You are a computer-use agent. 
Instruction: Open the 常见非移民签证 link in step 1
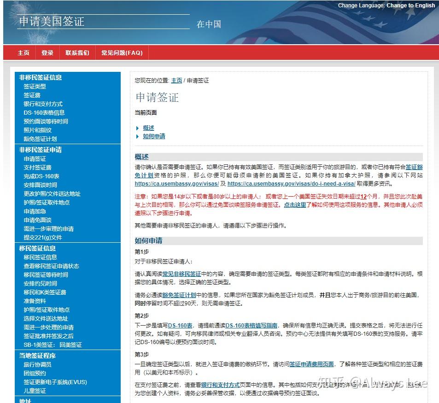click(x=181, y=274)
